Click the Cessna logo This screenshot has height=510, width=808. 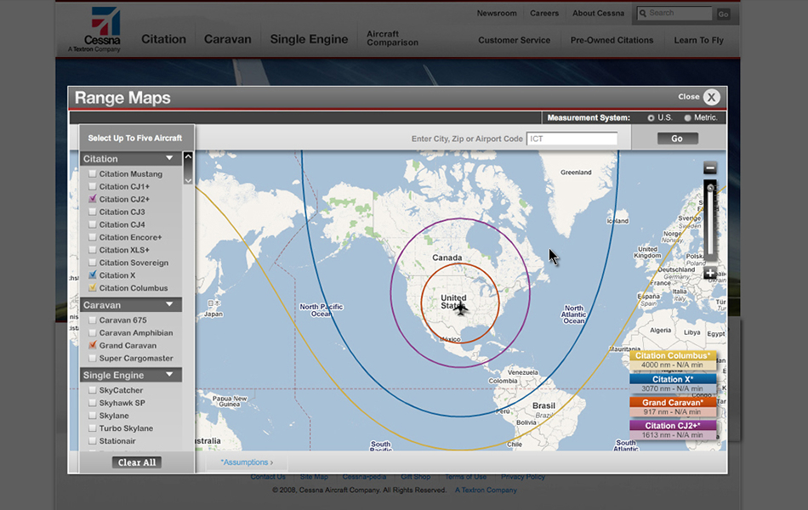tap(101, 30)
